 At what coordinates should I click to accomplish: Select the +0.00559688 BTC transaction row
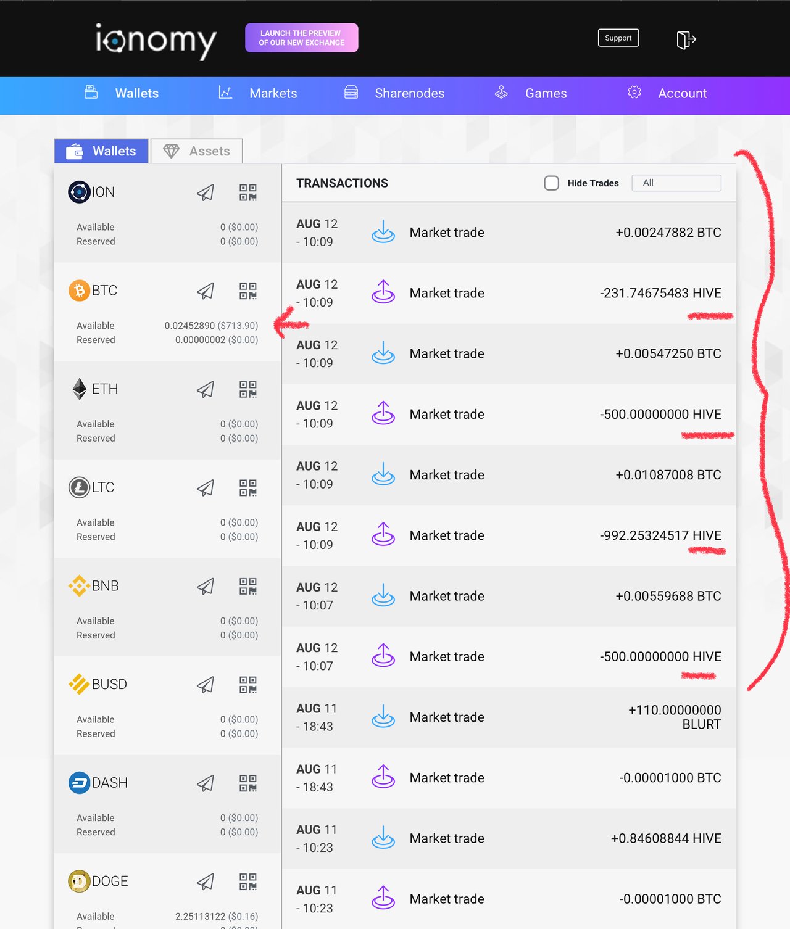509,597
